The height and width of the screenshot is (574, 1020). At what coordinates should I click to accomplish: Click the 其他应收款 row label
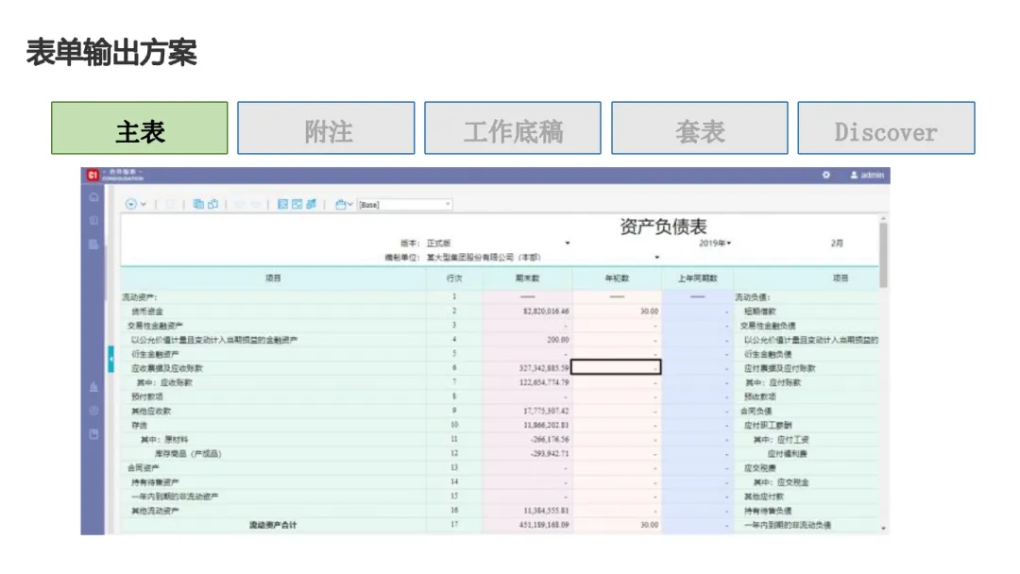pos(151,411)
